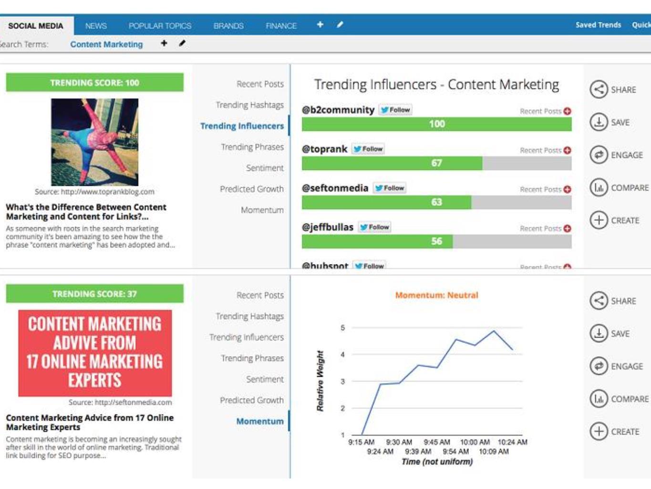This screenshot has height=489, width=651.
Task: Expand Recent Posts for @toprank
Action: click(x=567, y=150)
